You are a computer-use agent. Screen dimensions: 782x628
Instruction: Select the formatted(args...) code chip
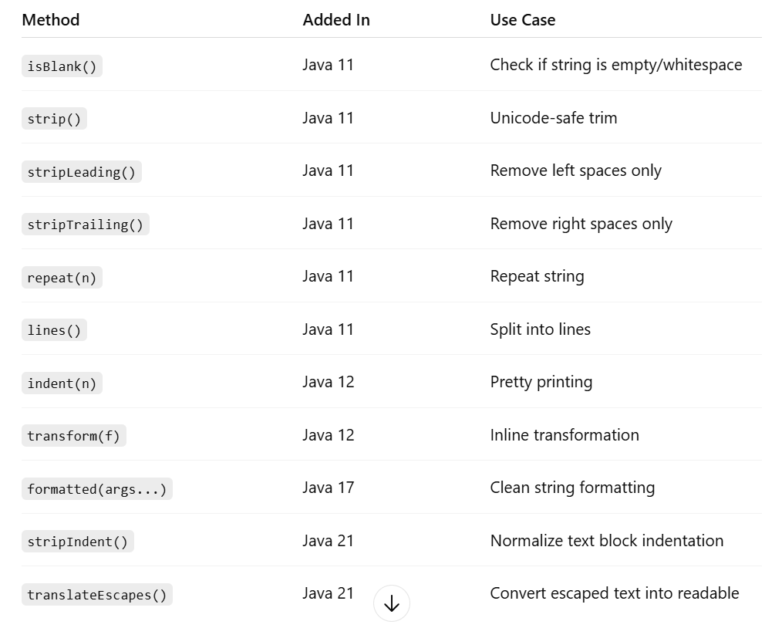97,489
